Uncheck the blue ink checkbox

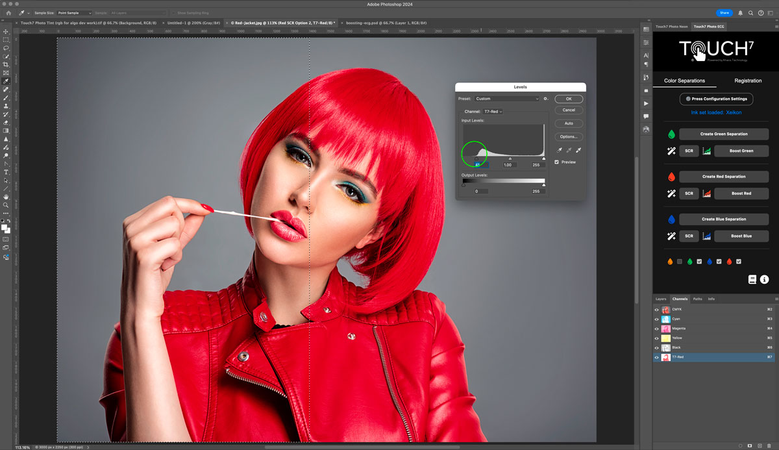pyautogui.click(x=719, y=262)
